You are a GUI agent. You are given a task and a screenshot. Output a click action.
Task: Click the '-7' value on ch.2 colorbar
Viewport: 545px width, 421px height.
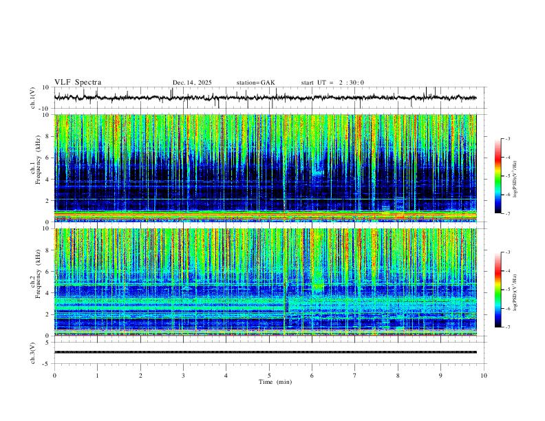pyautogui.click(x=507, y=327)
